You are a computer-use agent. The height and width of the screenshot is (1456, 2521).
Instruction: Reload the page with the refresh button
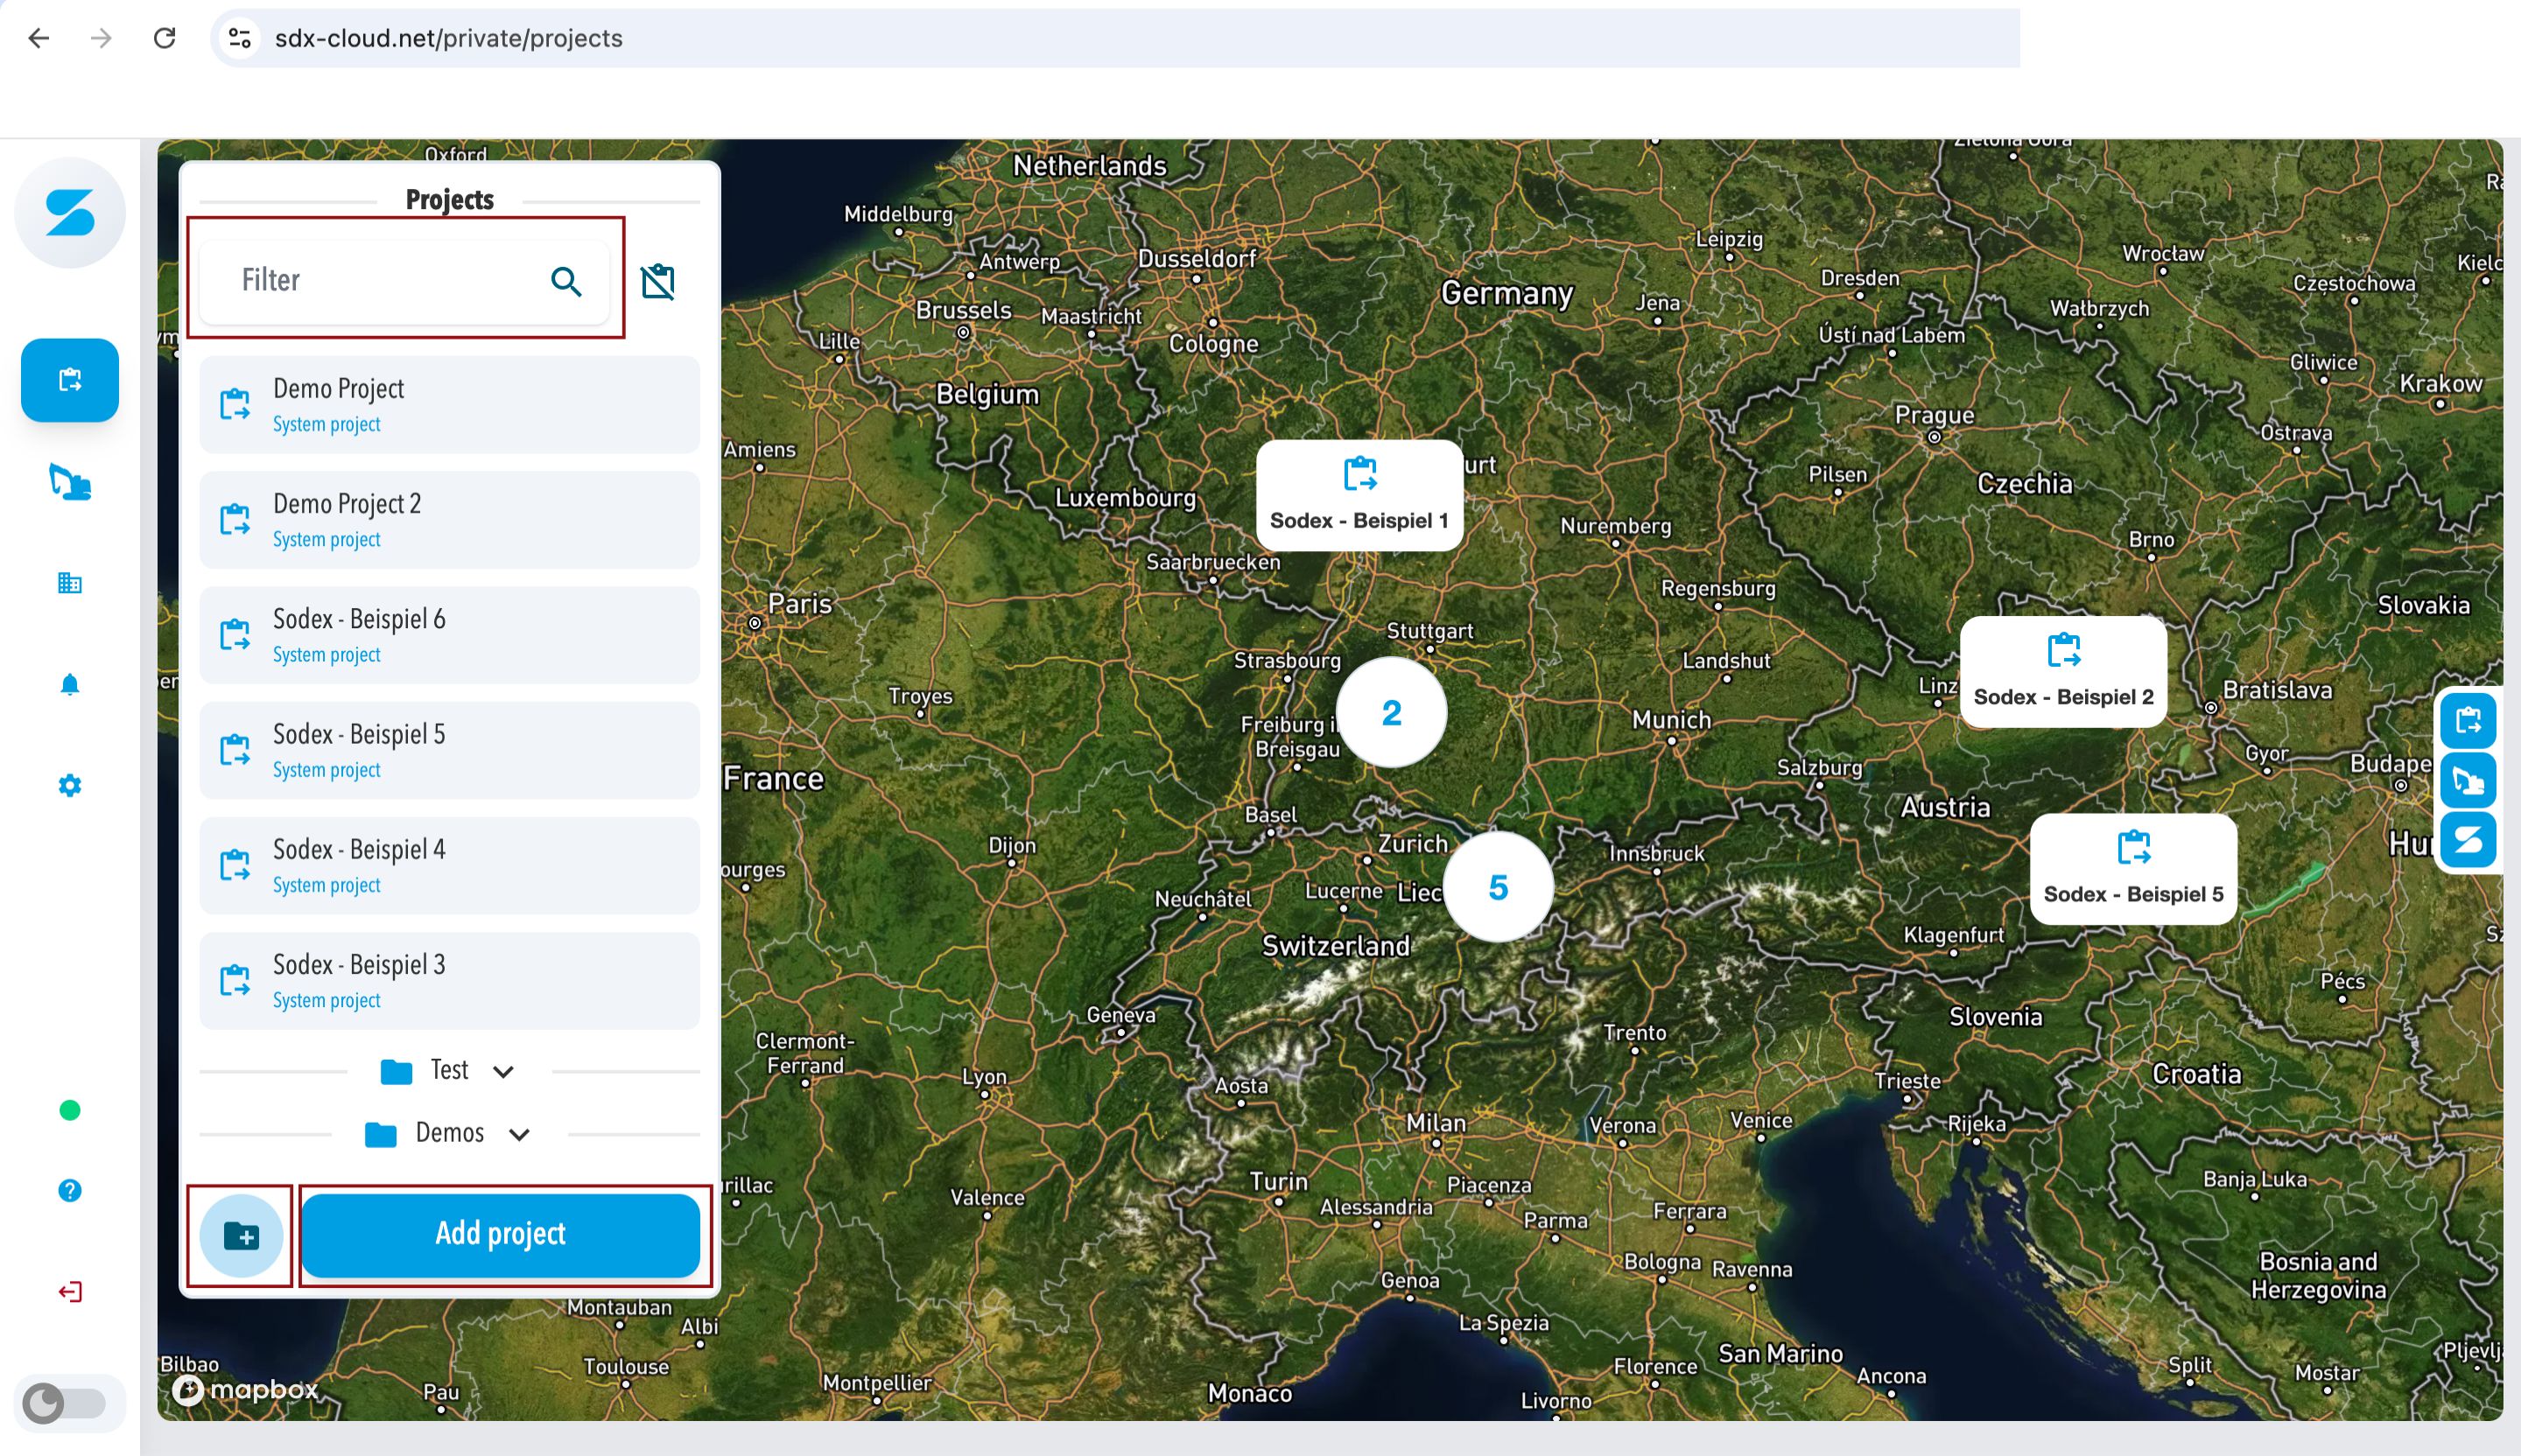point(164,38)
